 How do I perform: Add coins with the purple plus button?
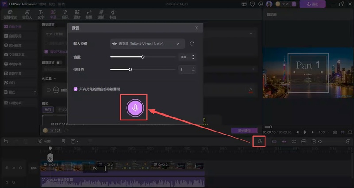(x=294, y=4)
